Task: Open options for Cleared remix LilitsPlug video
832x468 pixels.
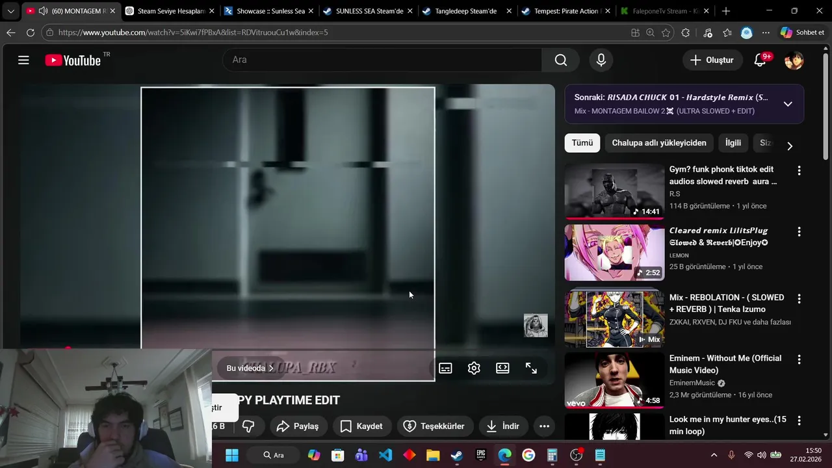Action: tap(799, 231)
